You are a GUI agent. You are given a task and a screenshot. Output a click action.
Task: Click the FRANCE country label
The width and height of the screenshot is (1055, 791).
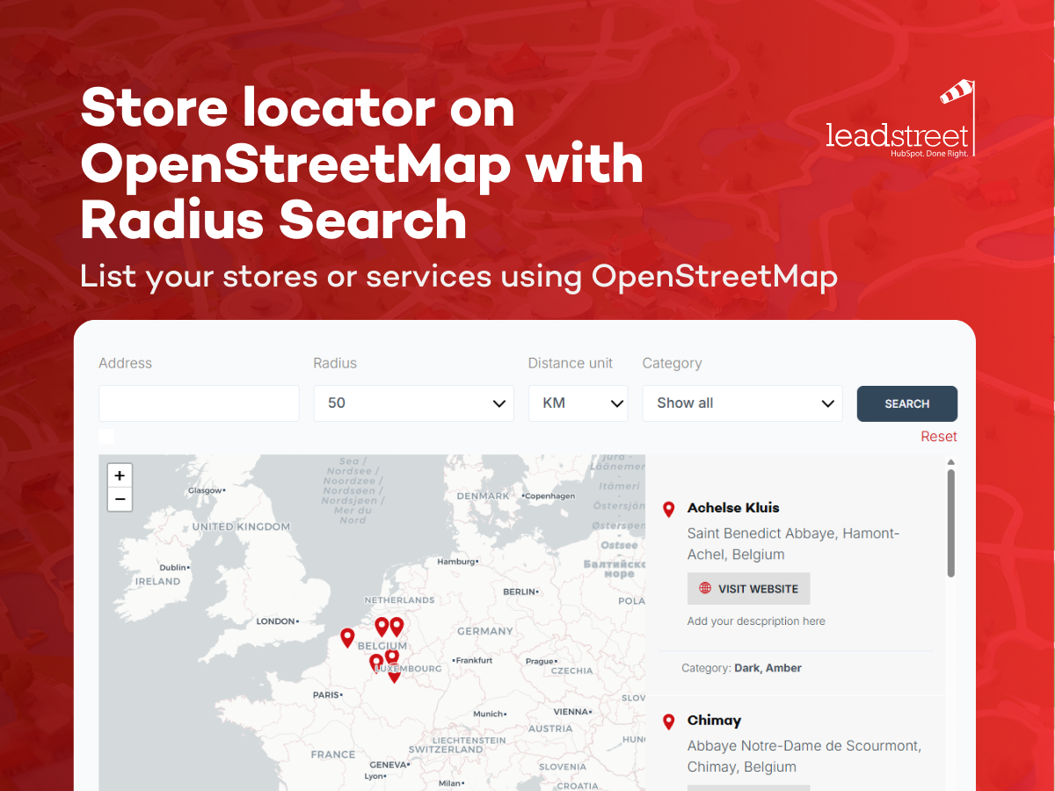pos(333,755)
